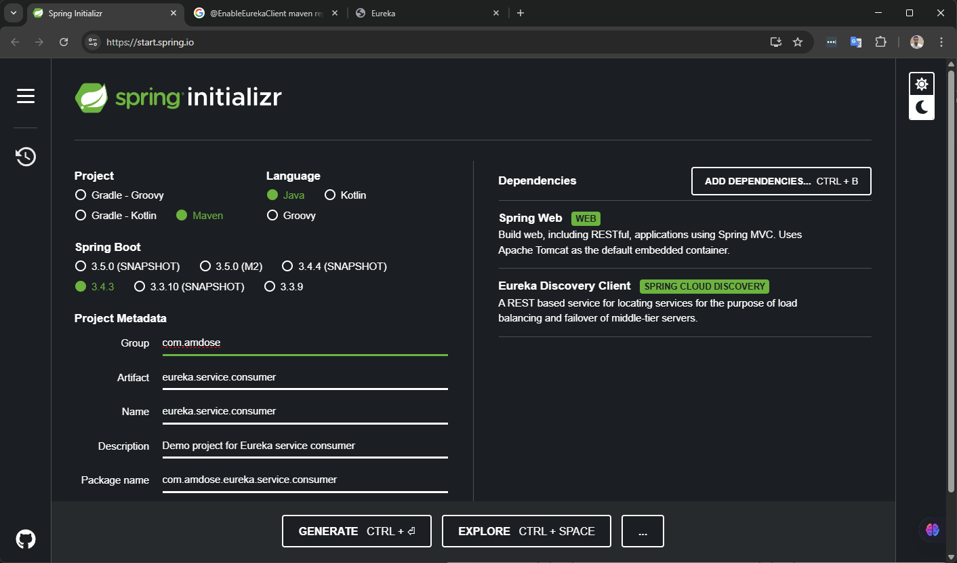The image size is (957, 563).
Task: Select Spring Boot 3.3.9
Action: [283, 287]
